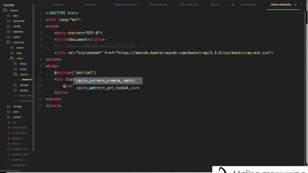Viewport: 308px width, 173px height.
Task: Click the vendor folder icon below tests
Action: tap(9, 117)
